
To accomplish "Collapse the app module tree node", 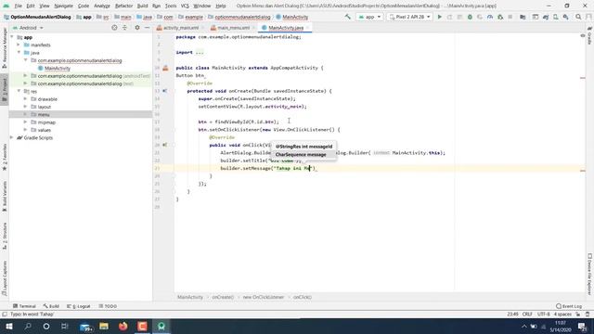I will (12, 37).
